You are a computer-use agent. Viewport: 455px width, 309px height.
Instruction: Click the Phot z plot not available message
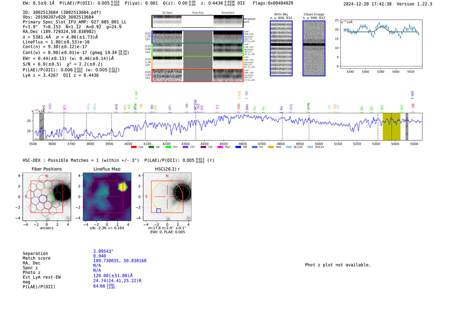[338, 265]
